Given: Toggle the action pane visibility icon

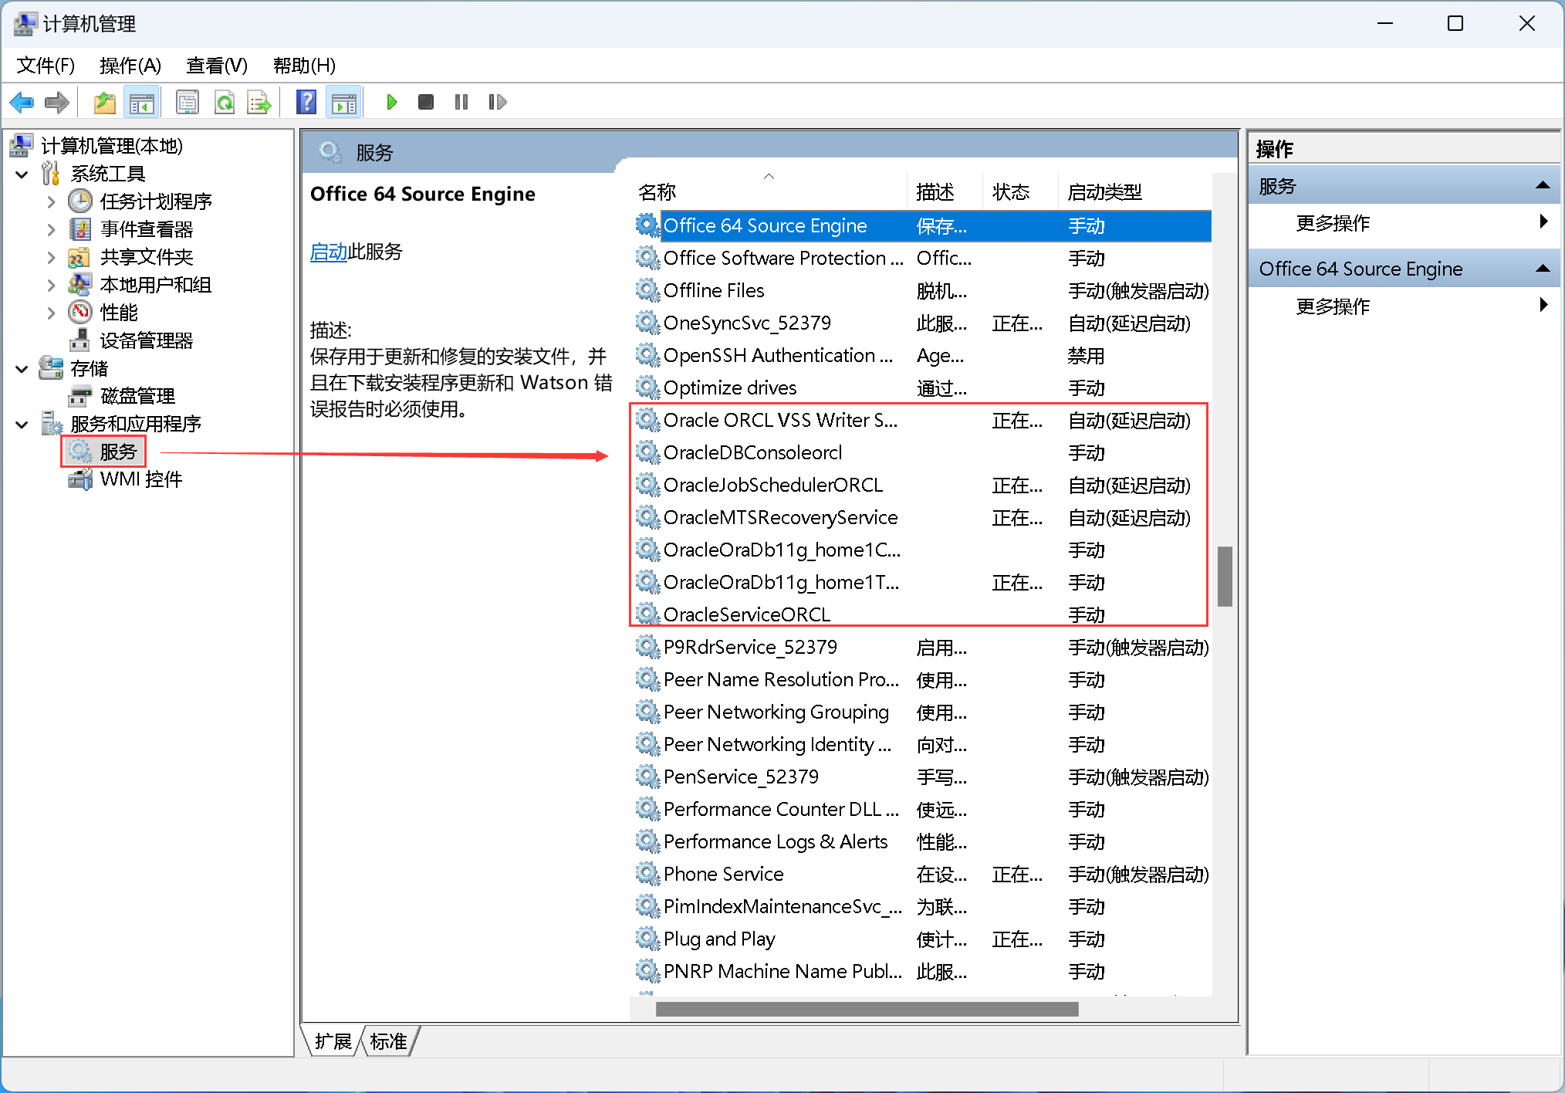Looking at the screenshot, I should (x=343, y=102).
